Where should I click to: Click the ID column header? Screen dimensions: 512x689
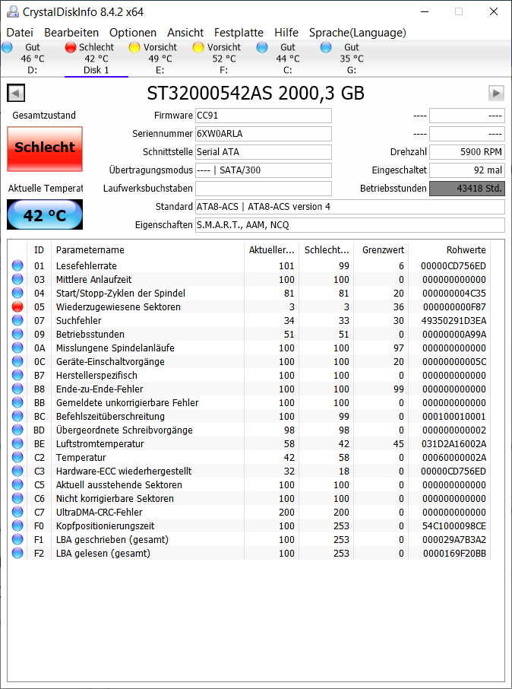(x=39, y=250)
